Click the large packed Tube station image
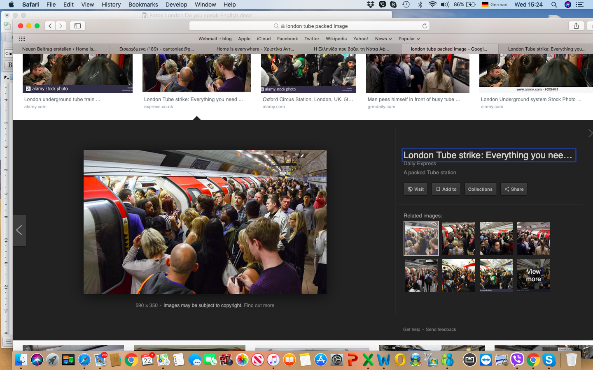The width and height of the screenshot is (593, 370). click(205, 222)
